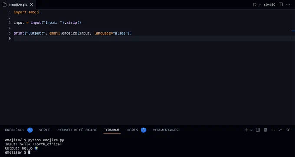Open the CONSOLE DE DÉBOGAGE tab
This screenshot has height=157, width=295.
[x=77, y=130]
